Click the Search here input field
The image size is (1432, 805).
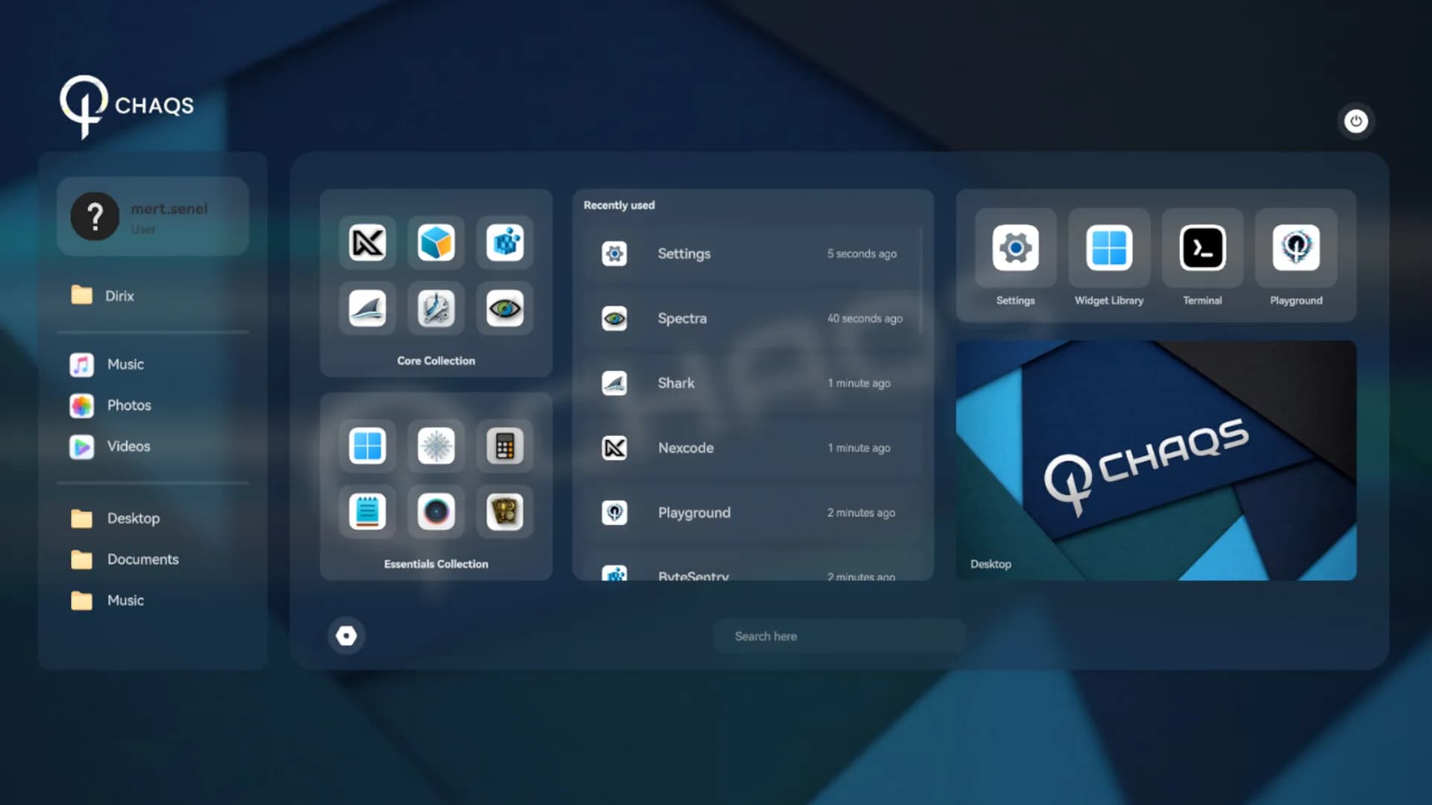pos(839,637)
